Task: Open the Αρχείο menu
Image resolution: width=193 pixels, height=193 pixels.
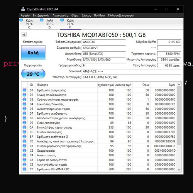Action: tap(25, 15)
